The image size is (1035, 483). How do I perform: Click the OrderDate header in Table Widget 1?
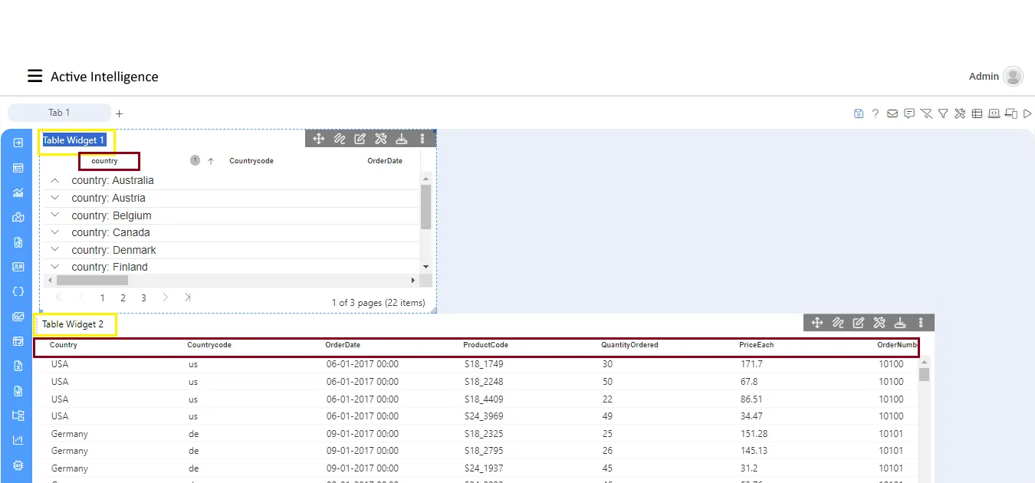point(385,161)
